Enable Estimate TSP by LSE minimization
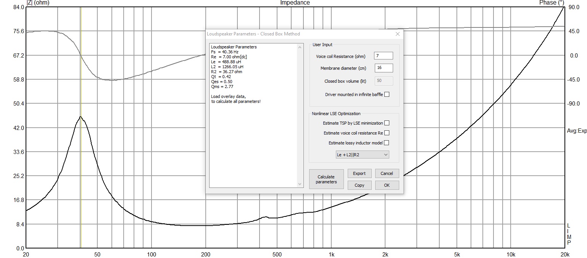The image size is (587, 258). click(x=387, y=123)
